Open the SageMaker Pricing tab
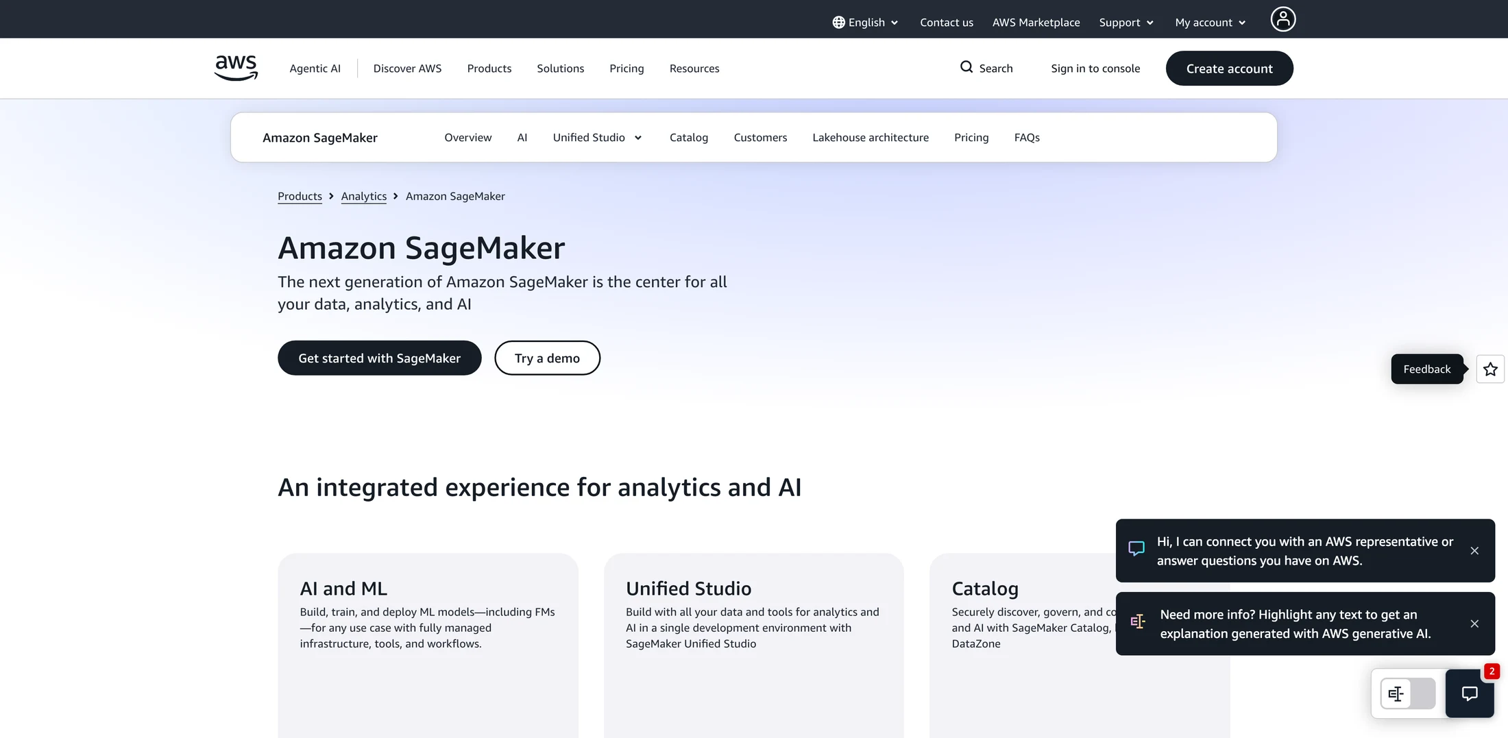1508x738 pixels. pos(971,138)
